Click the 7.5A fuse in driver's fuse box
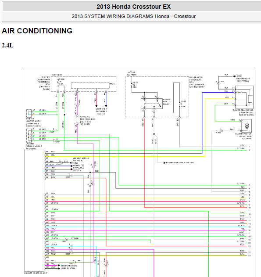 click(x=61, y=82)
